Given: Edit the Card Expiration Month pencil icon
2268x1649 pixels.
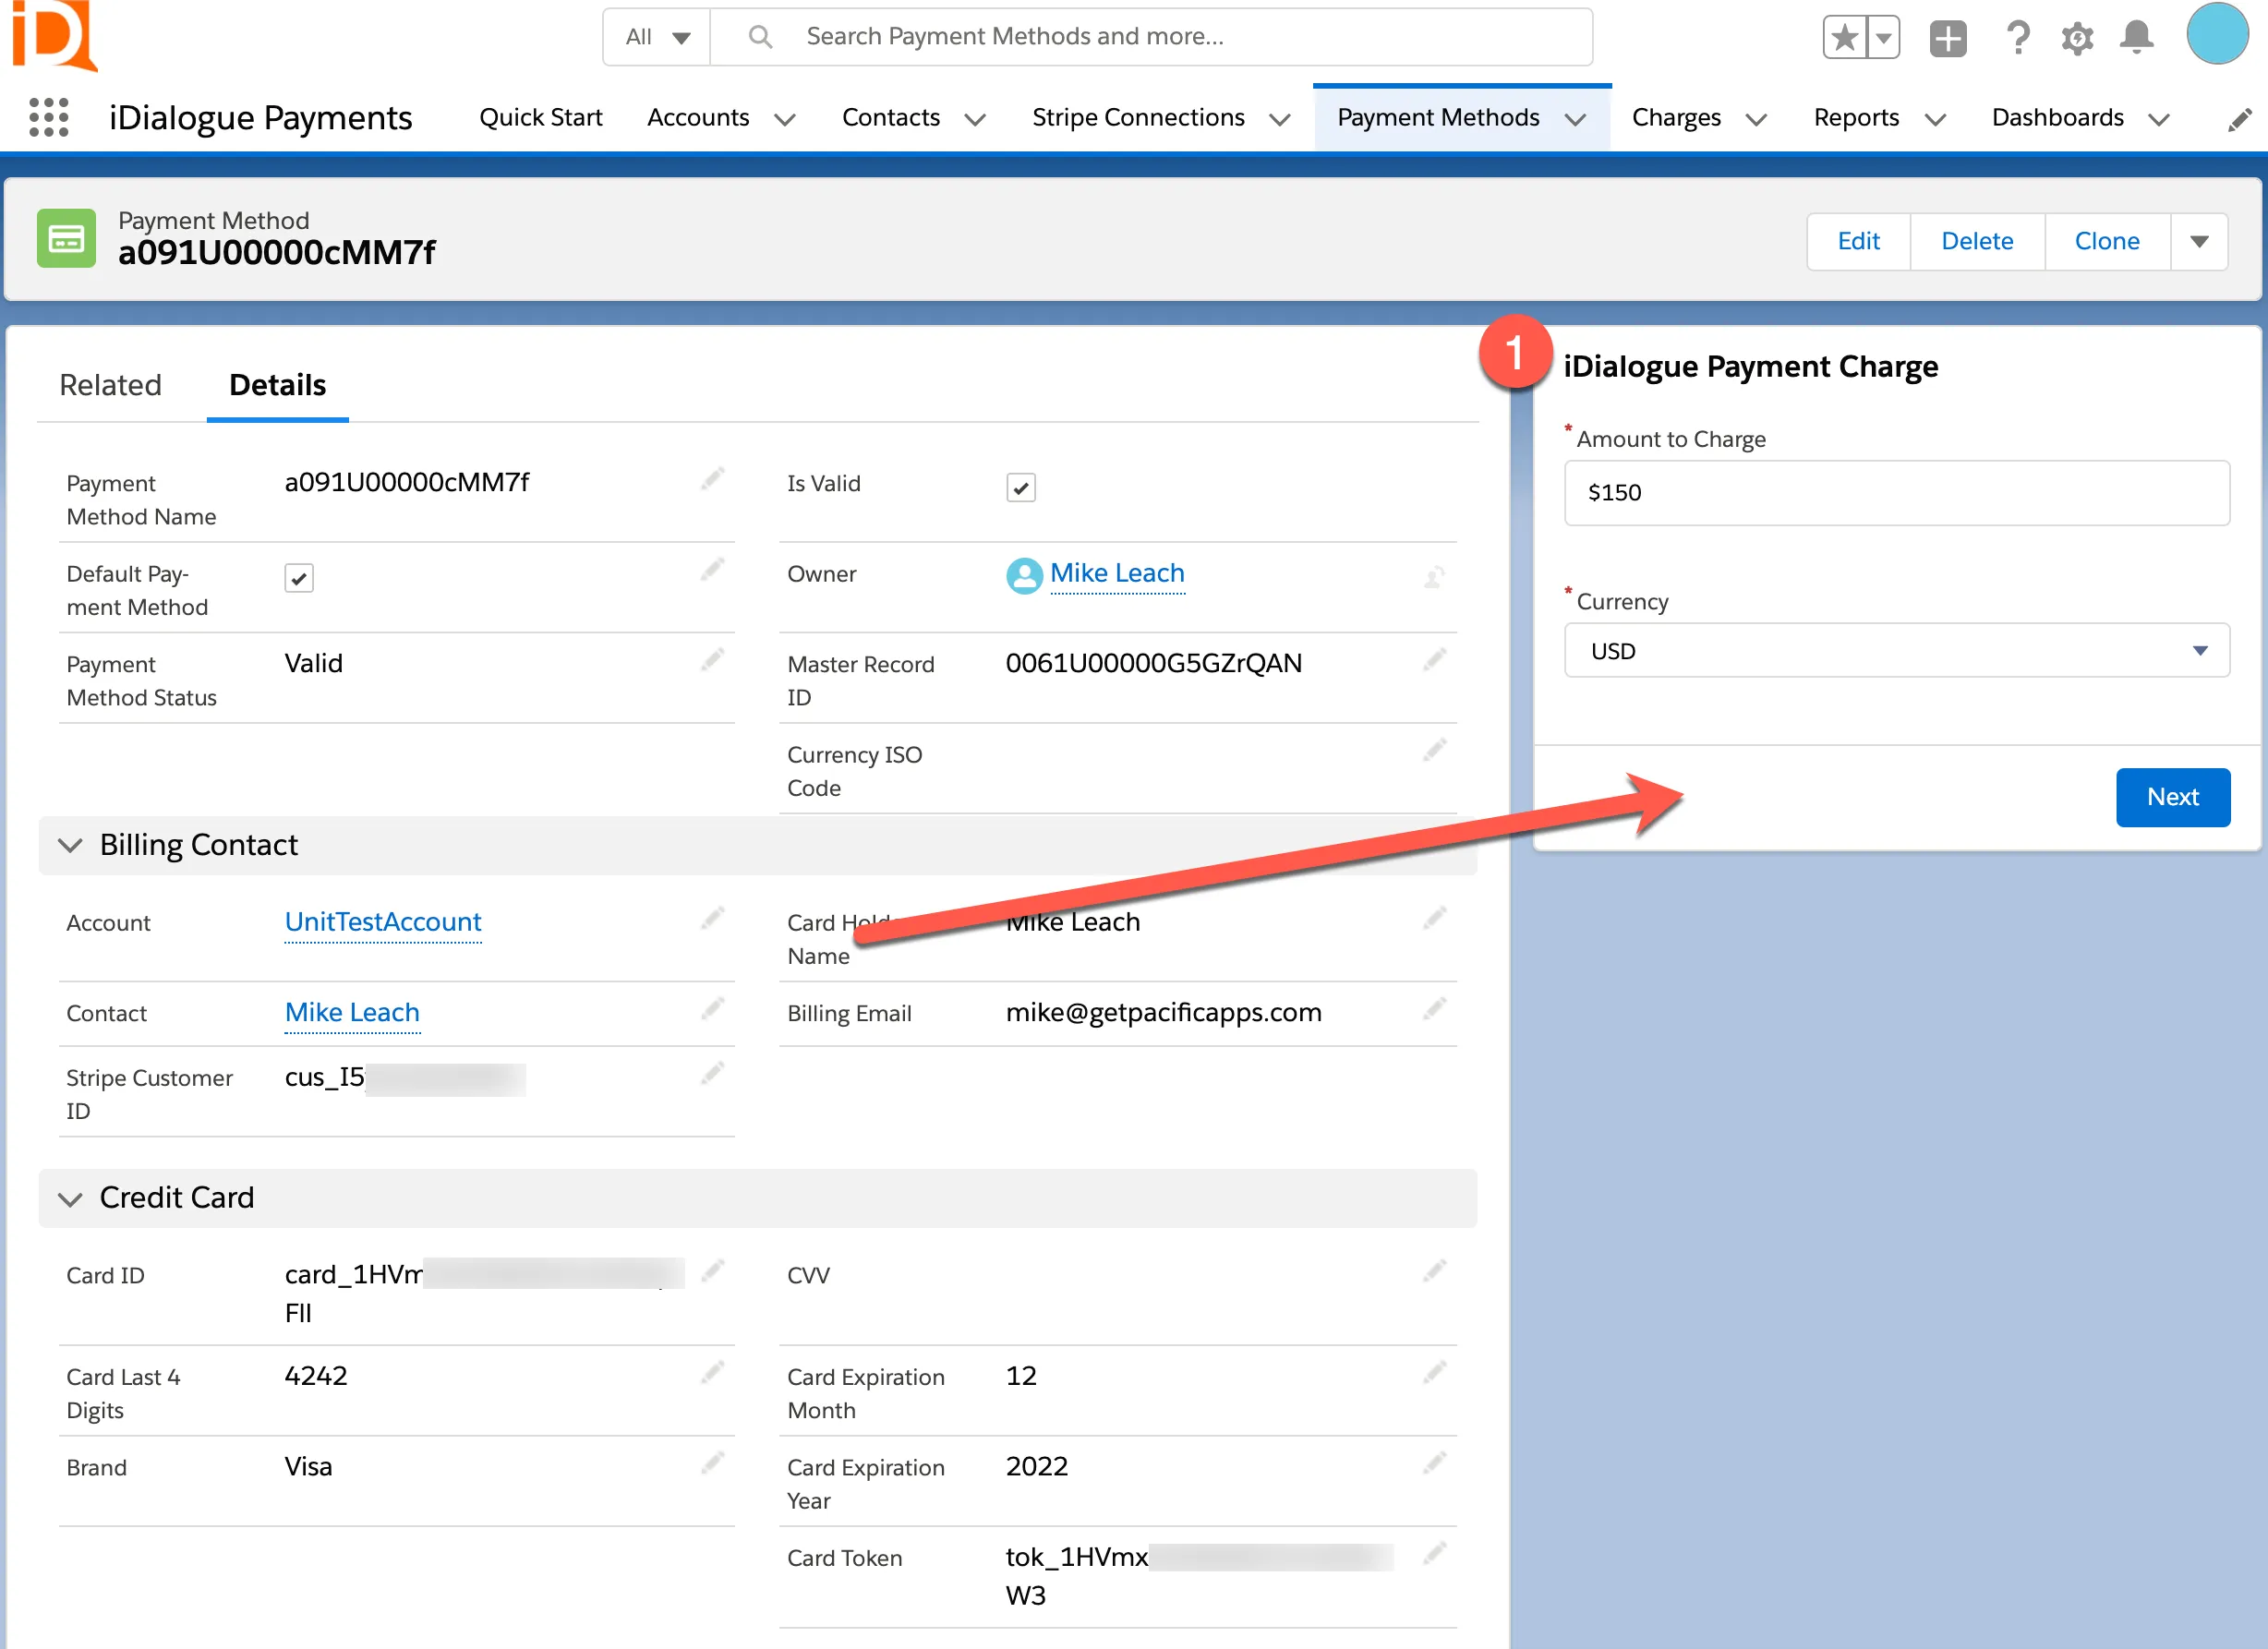Looking at the screenshot, I should 1434,1373.
